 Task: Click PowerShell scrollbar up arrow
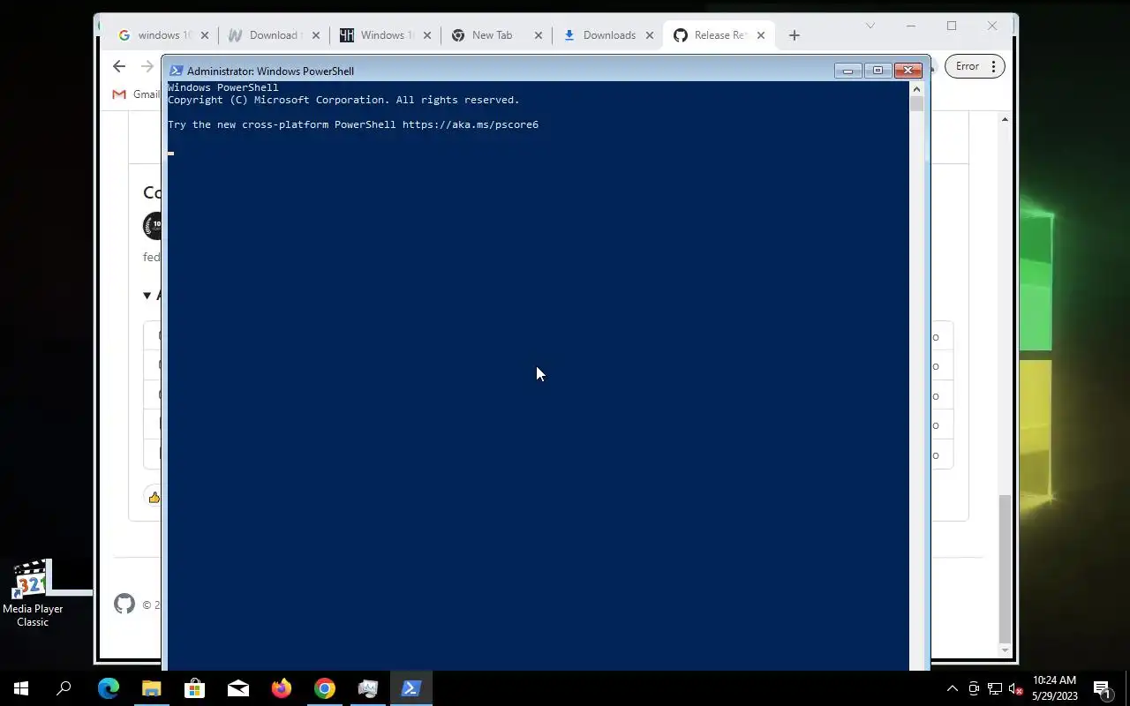(916, 88)
